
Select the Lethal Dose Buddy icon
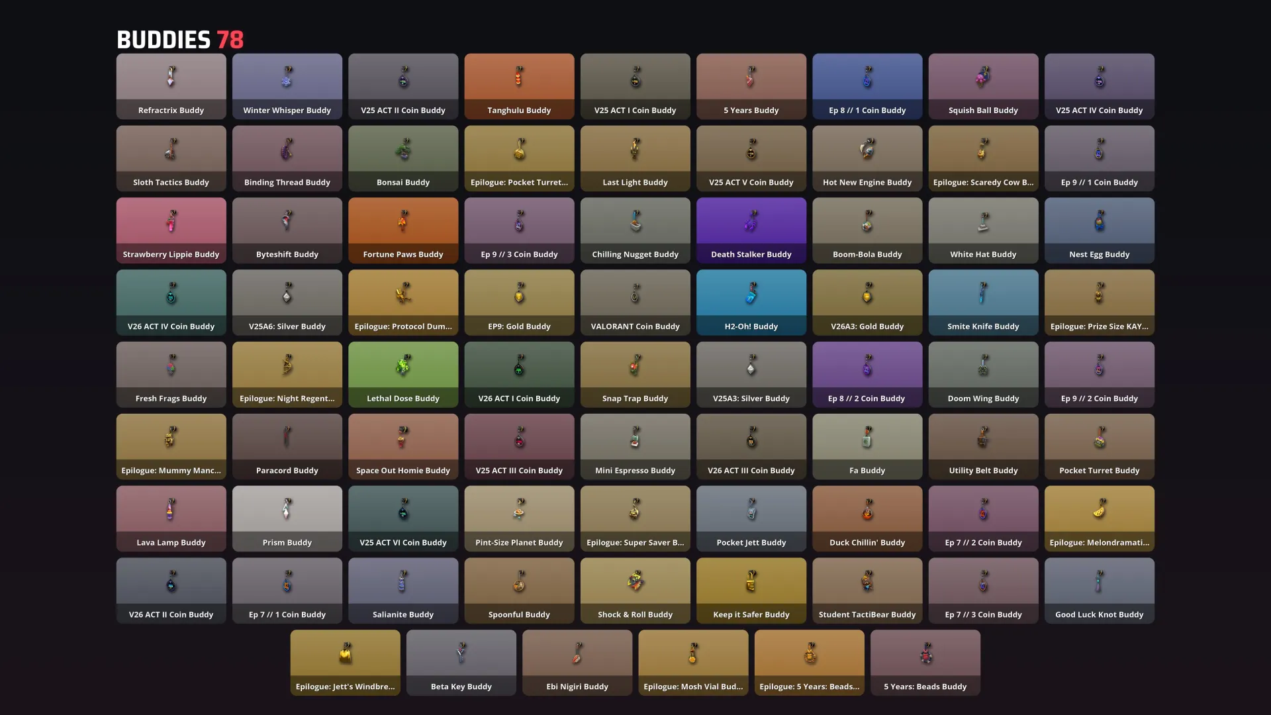403,365
